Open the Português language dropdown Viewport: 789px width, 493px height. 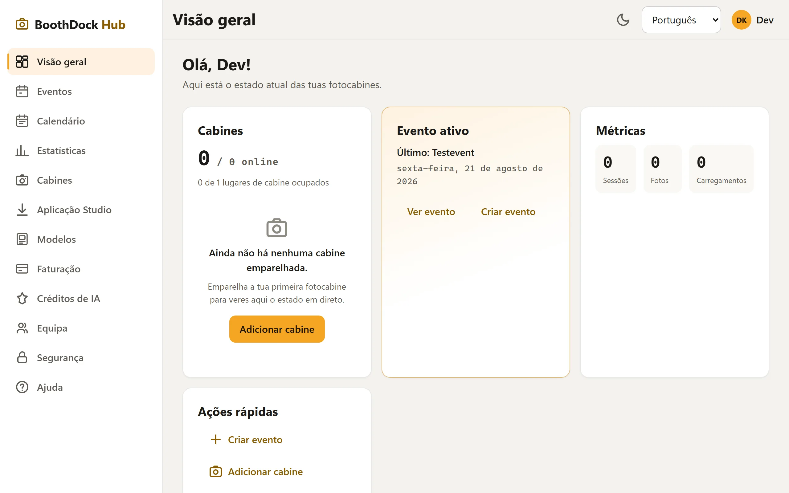681,20
